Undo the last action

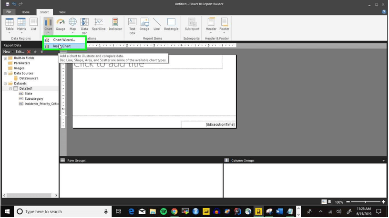tap(14, 4)
